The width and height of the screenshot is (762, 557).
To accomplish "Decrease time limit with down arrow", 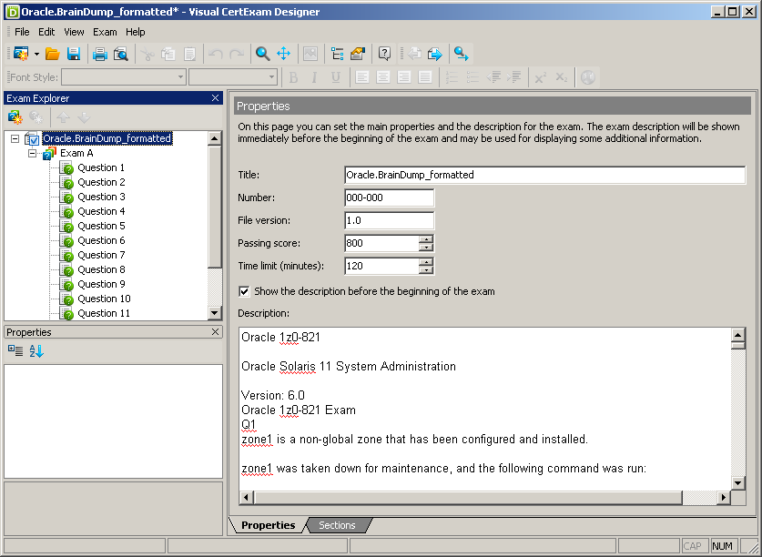I will click(x=426, y=270).
